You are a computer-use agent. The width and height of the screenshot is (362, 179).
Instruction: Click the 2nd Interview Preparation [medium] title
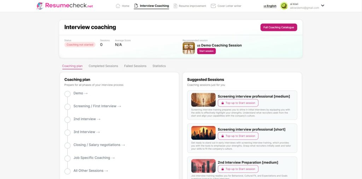pos(248,162)
